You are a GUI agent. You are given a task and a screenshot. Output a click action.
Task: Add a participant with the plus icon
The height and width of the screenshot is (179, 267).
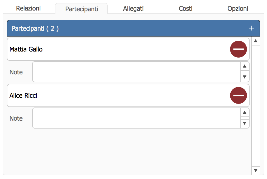(x=251, y=28)
